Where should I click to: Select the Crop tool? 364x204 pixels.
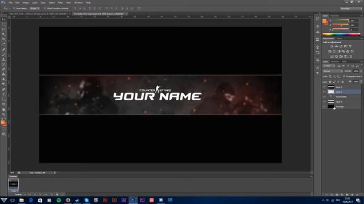click(x=3, y=39)
